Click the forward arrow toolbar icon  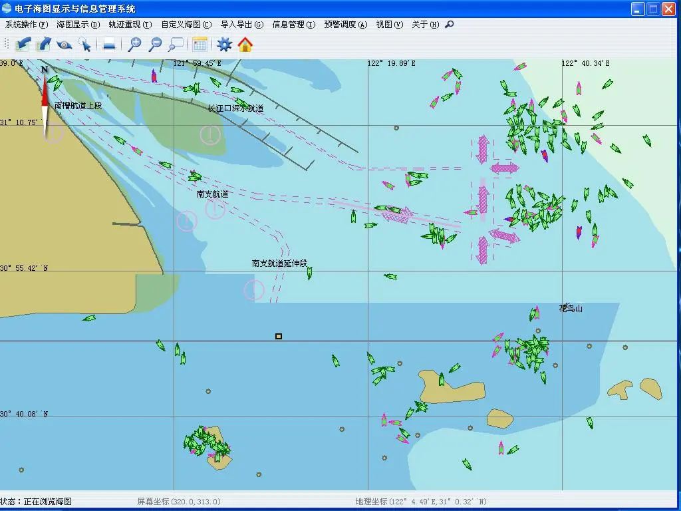pos(44,45)
